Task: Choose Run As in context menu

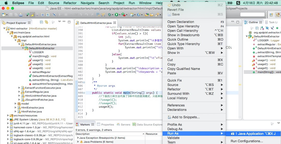Action: tap(194, 134)
